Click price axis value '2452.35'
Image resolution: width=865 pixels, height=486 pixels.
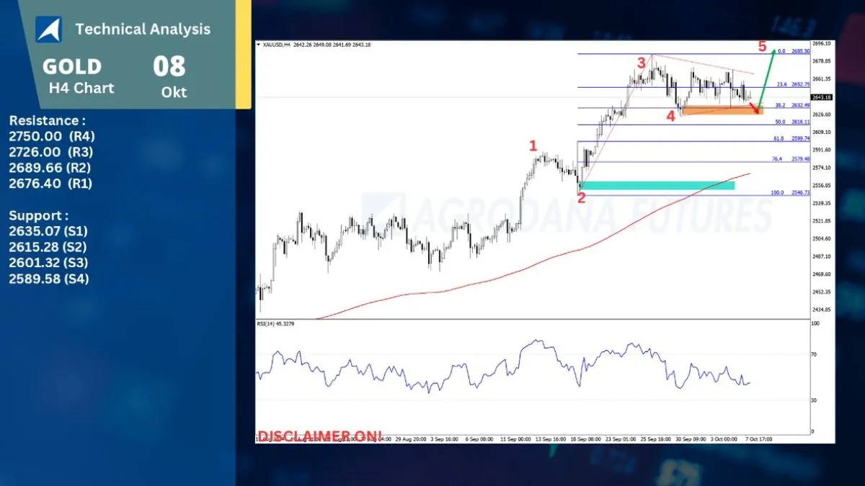coord(822,292)
